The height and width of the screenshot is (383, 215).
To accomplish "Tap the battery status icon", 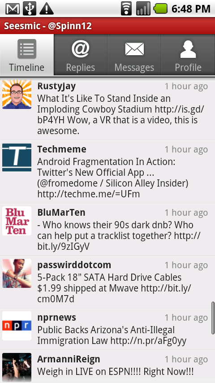I will point(160,9).
